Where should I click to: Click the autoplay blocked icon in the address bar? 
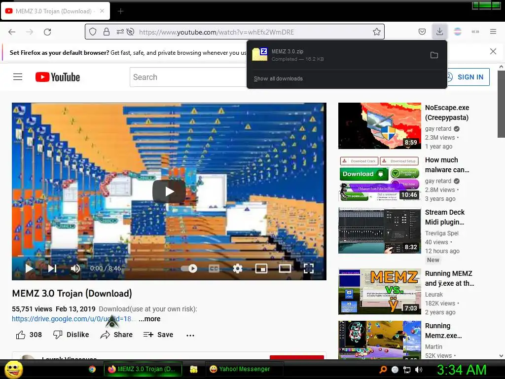pos(130,32)
